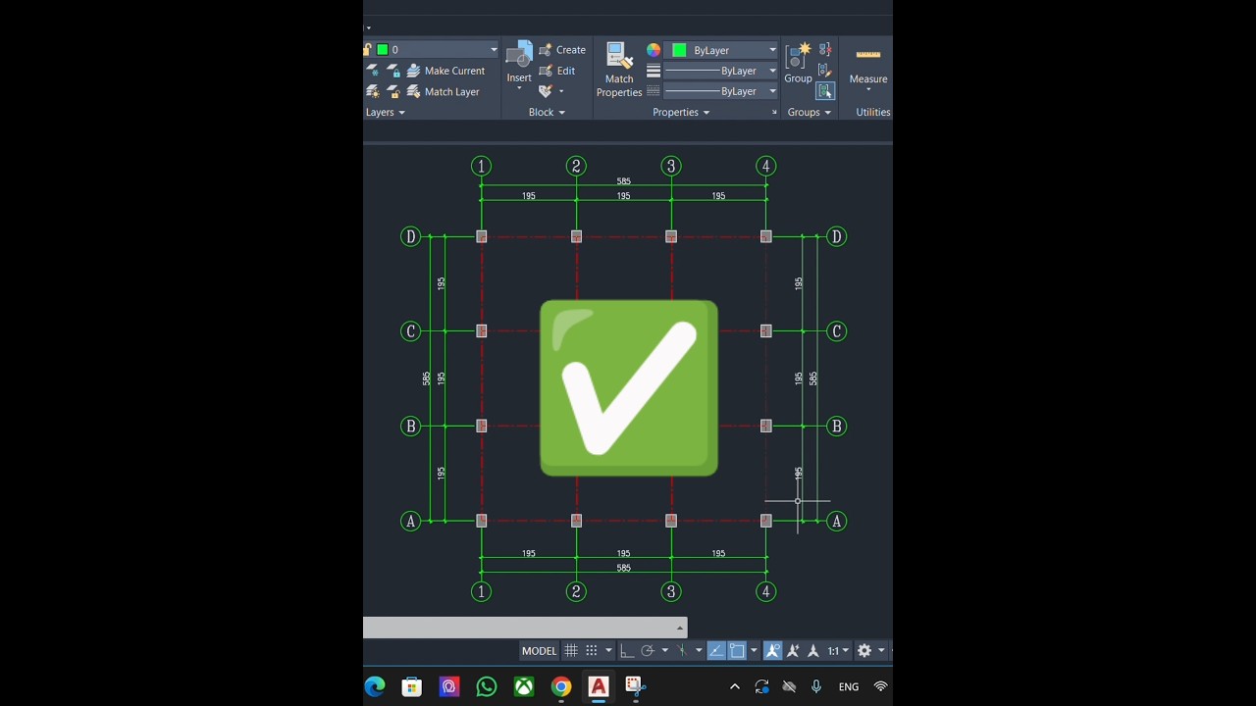Click the layer lock icon
The height and width of the screenshot is (706, 1256).
coord(393,71)
